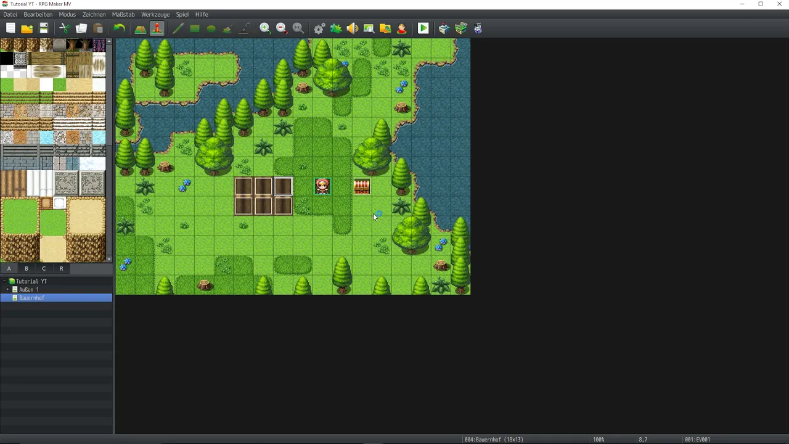Open the Character Generator icon
This screenshot has height=444, width=789.
click(x=402, y=28)
